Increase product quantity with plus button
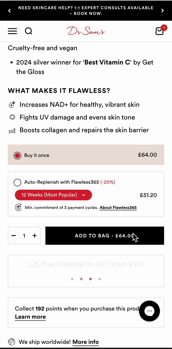Viewport: 172px width, 349px height. (x=34, y=236)
